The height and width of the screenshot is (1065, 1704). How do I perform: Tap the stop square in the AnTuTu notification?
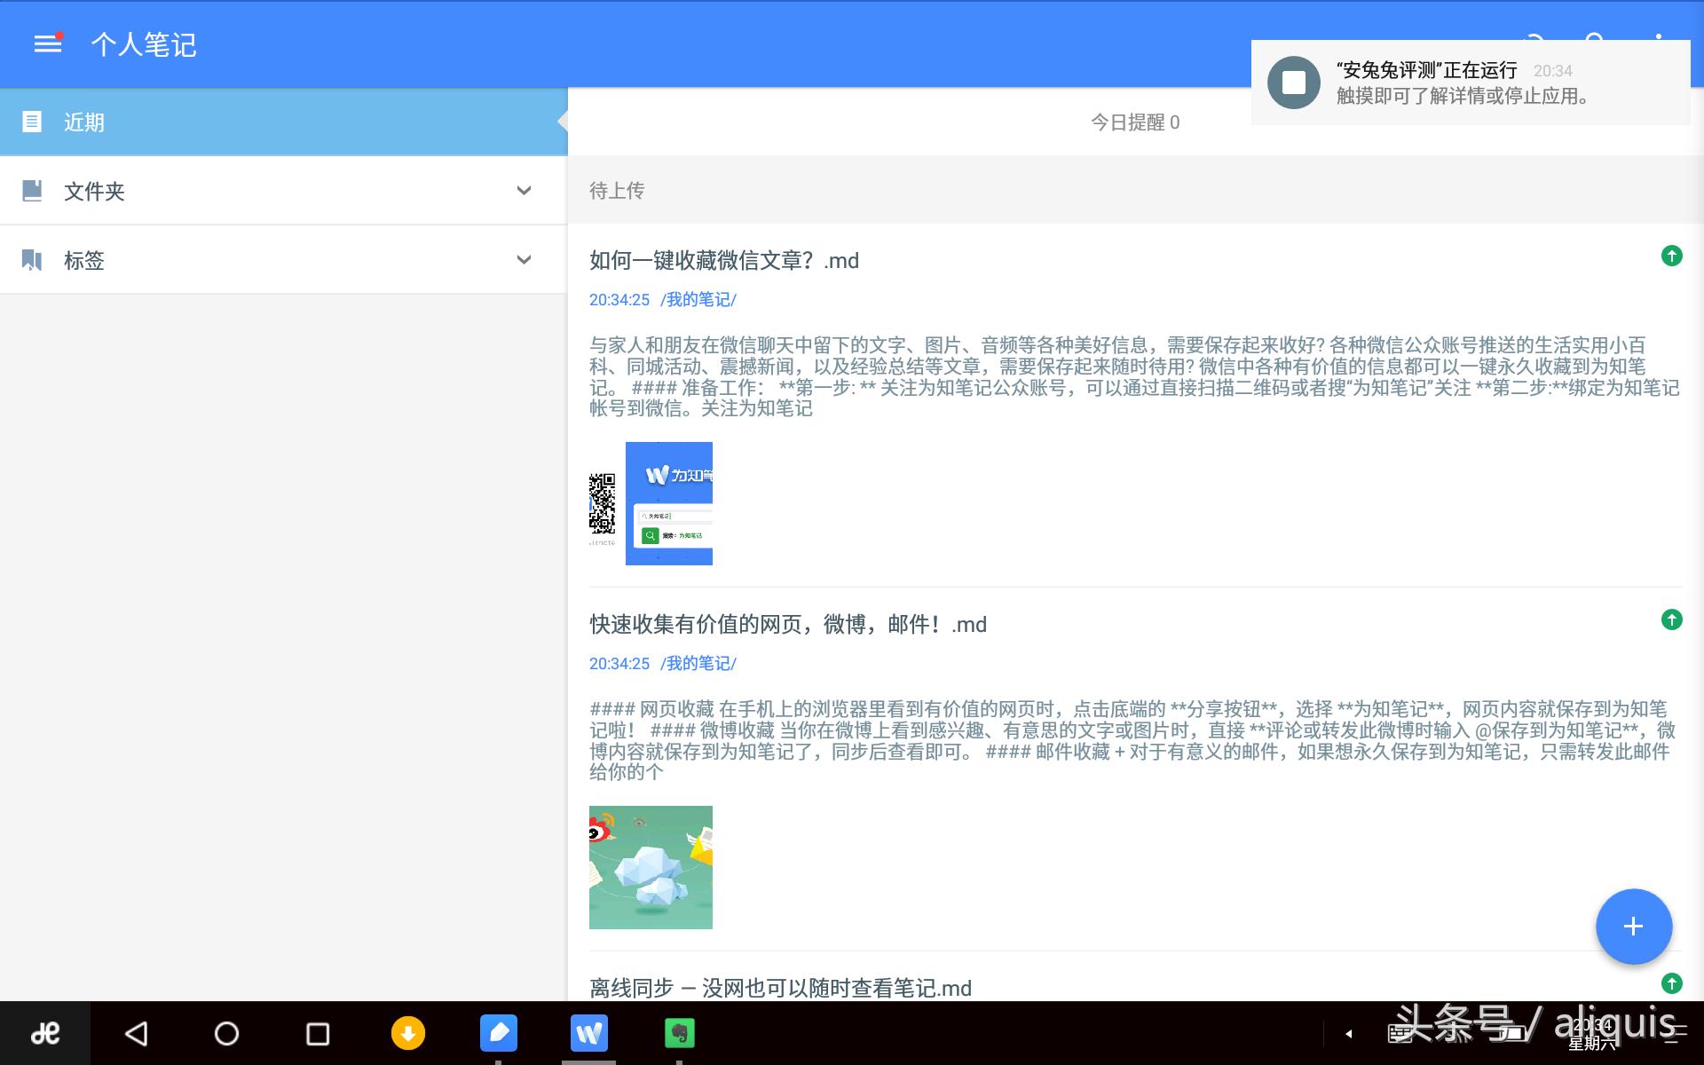pyautogui.click(x=1295, y=82)
